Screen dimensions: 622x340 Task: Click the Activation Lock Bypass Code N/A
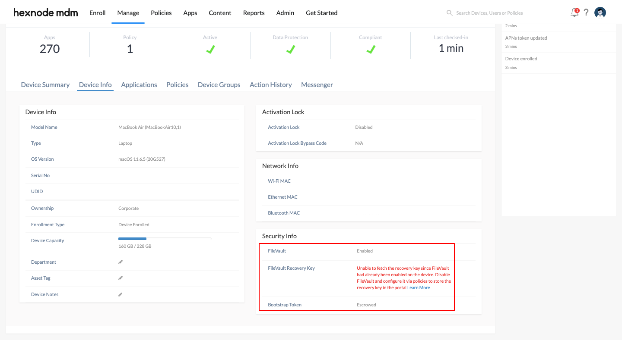[359, 143]
